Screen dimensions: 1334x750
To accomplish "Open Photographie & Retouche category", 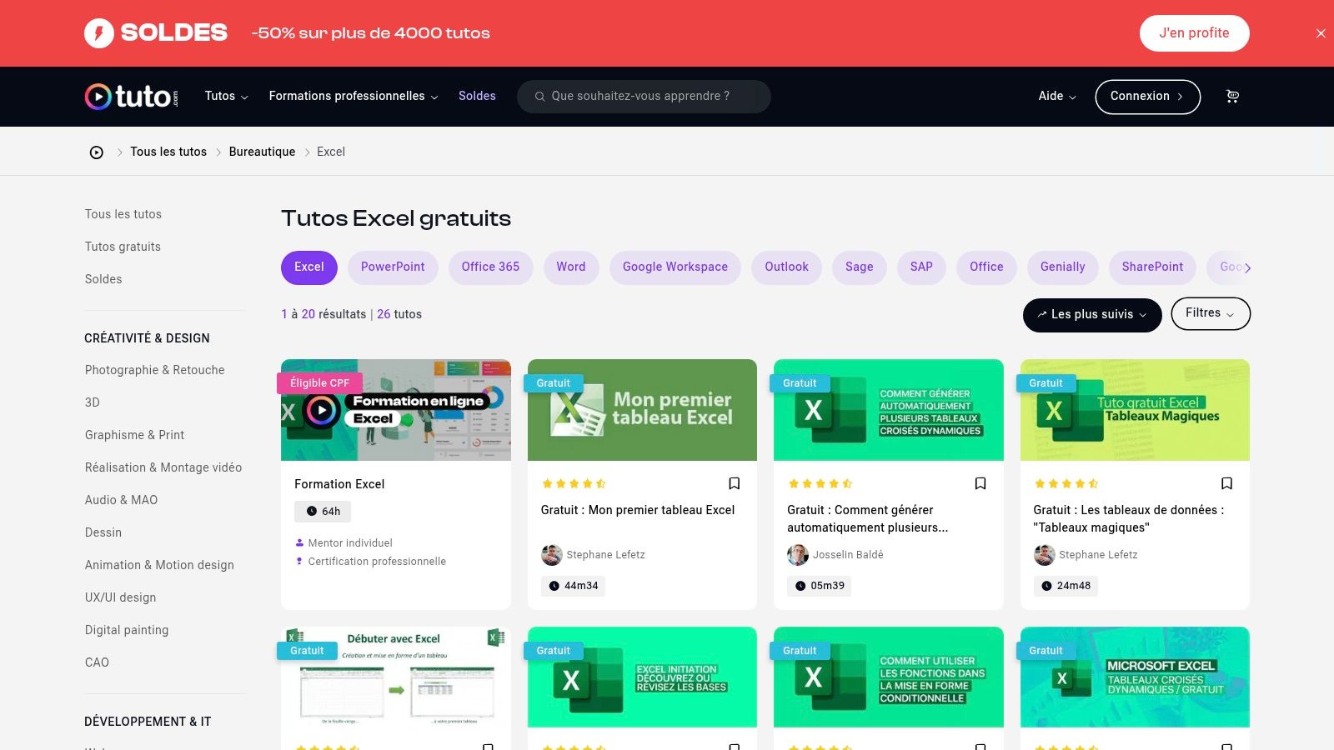I will click(154, 370).
